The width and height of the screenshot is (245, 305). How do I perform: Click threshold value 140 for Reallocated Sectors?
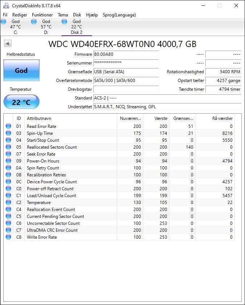(x=189, y=147)
